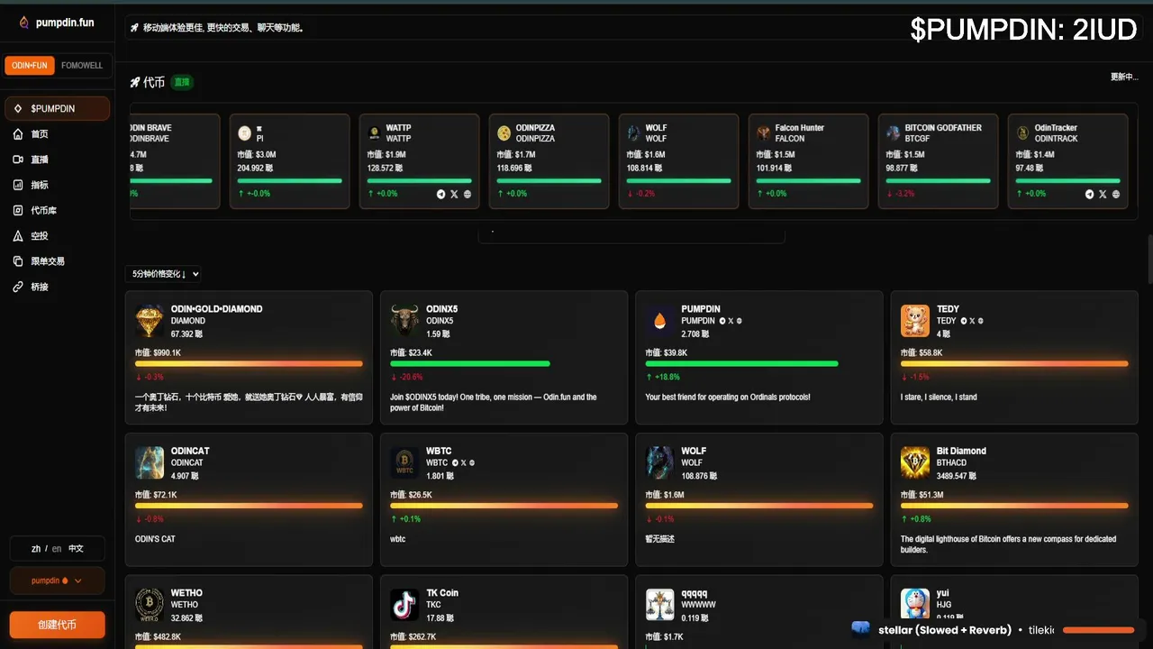This screenshot has width=1153, height=649.
Task: Click the ODIN•GOLD•DIAMOND diamond token image
Action: [x=150, y=321]
